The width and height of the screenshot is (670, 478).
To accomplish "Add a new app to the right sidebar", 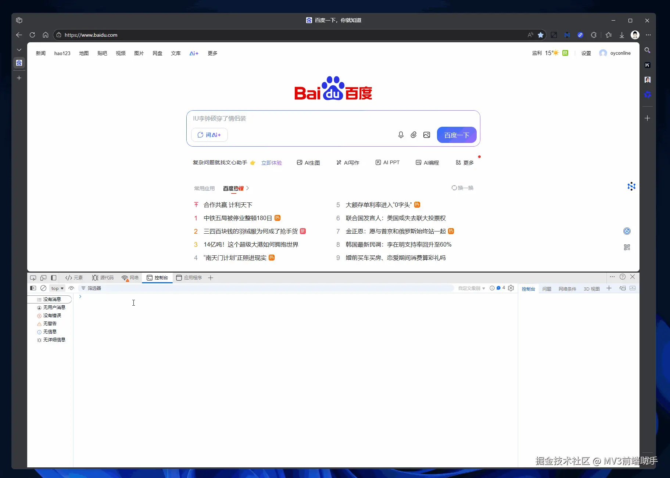I will (648, 118).
